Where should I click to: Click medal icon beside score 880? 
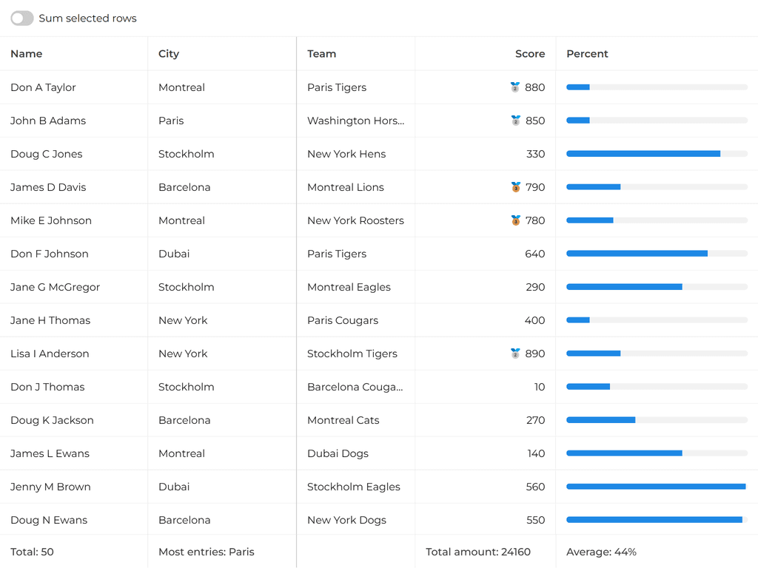pos(515,87)
